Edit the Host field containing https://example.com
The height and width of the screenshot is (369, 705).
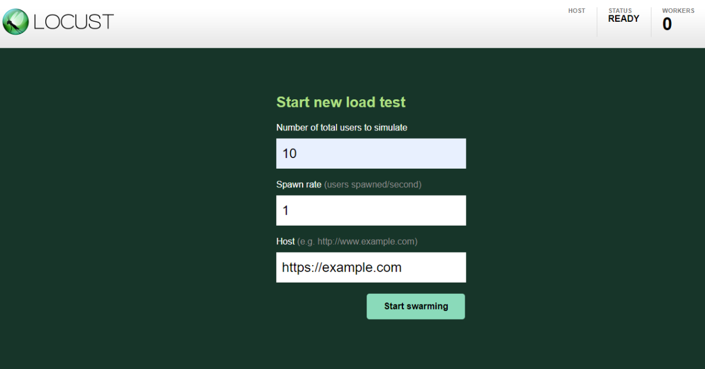coord(371,267)
